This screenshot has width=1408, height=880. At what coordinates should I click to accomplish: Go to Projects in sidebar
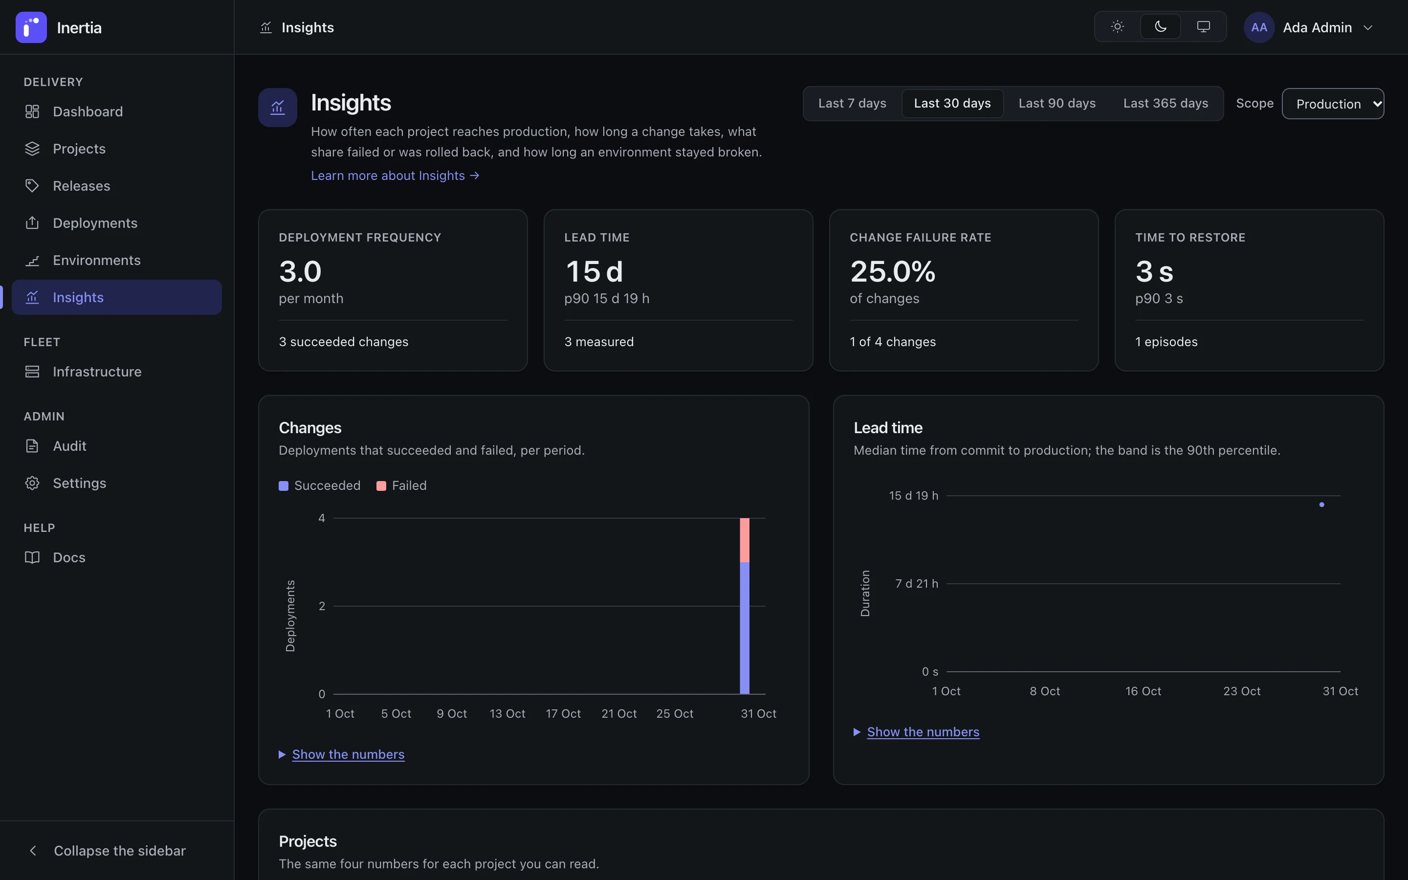click(x=116, y=149)
